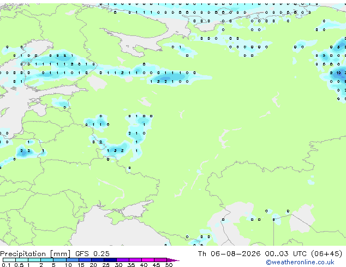Click the 40–45 mm magenta legend box
The width and height of the screenshot is (346, 267).
click(x=148, y=260)
